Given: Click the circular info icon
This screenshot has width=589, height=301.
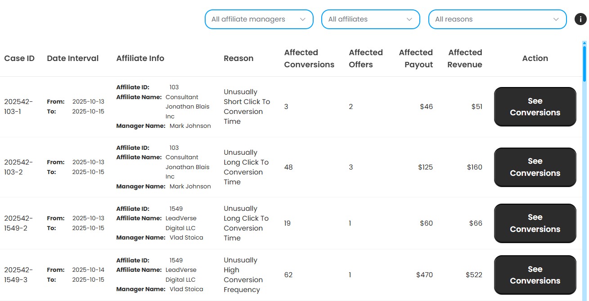Looking at the screenshot, I should pos(580,19).
